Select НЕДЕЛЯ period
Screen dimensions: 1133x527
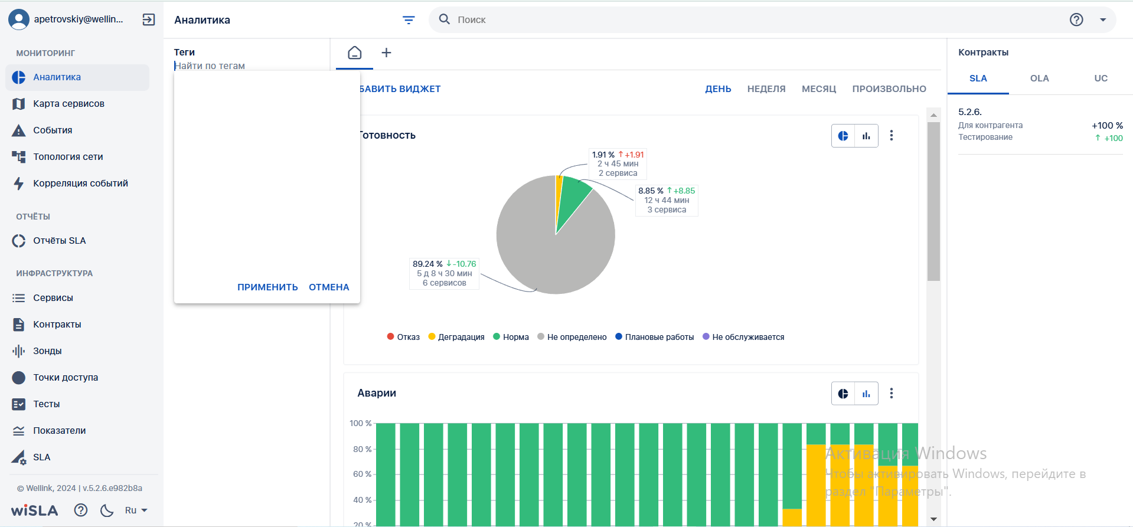[766, 89]
